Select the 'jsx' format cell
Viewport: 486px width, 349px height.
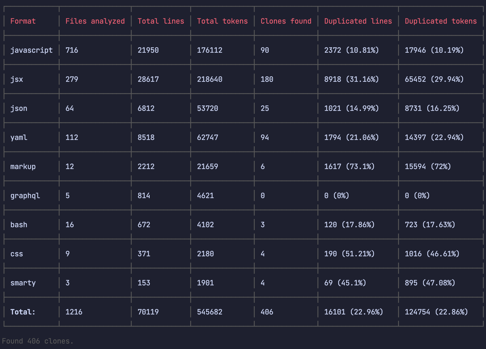(17, 79)
